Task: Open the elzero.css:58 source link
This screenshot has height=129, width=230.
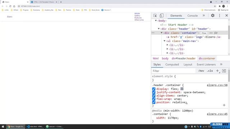Action: coord(217,85)
